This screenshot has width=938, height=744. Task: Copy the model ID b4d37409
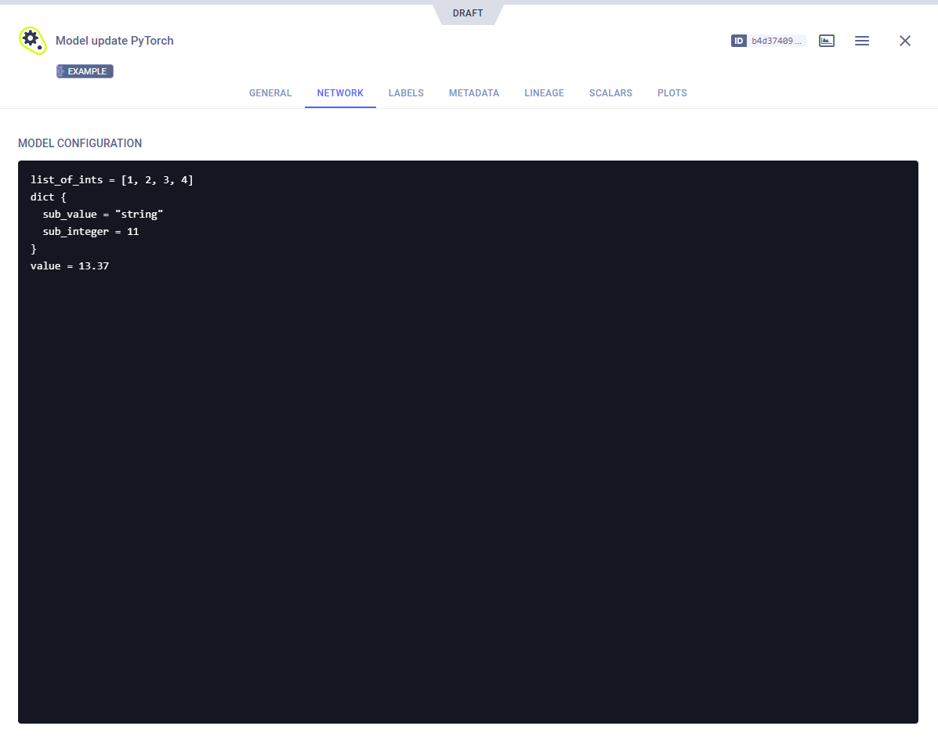click(x=777, y=41)
